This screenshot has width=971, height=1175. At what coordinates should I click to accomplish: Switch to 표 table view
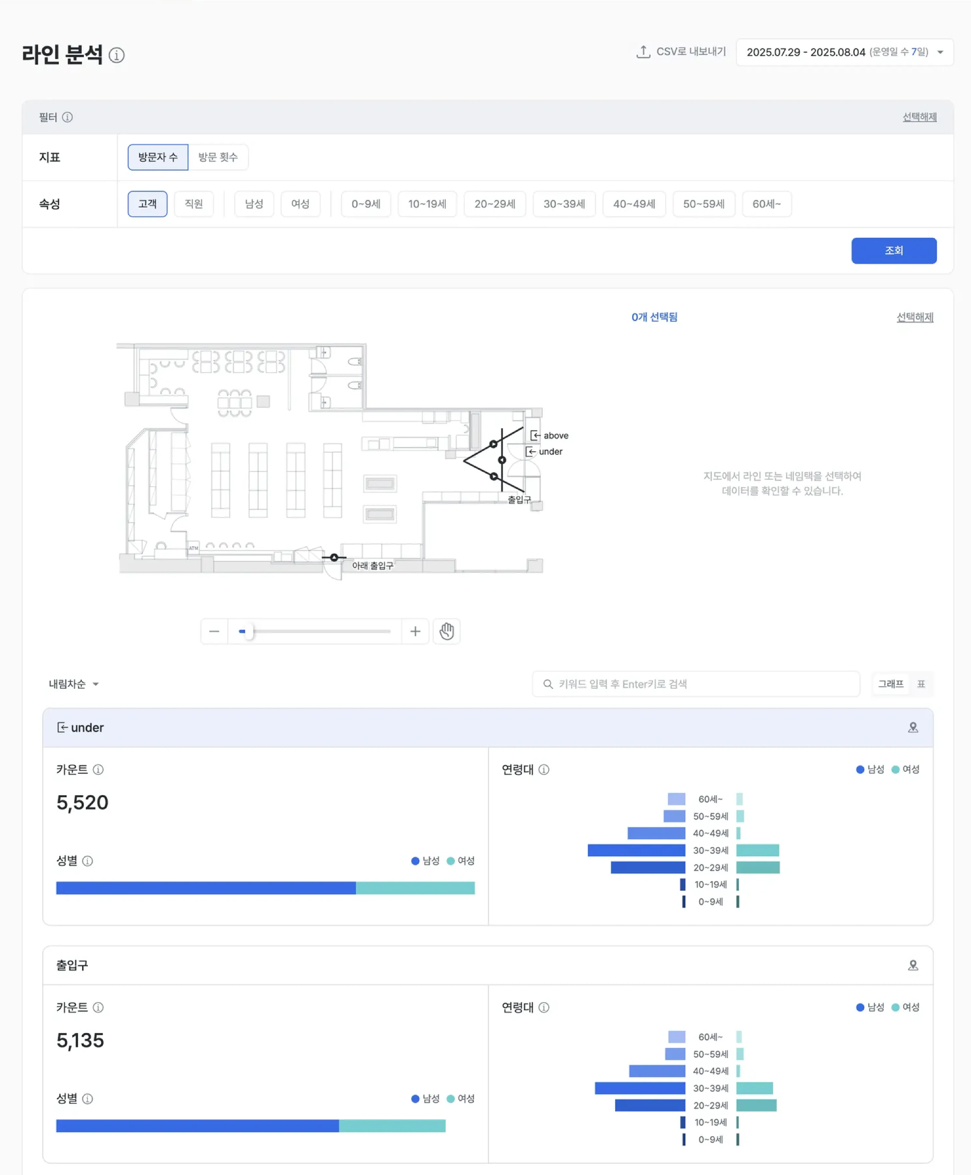pyautogui.click(x=921, y=684)
